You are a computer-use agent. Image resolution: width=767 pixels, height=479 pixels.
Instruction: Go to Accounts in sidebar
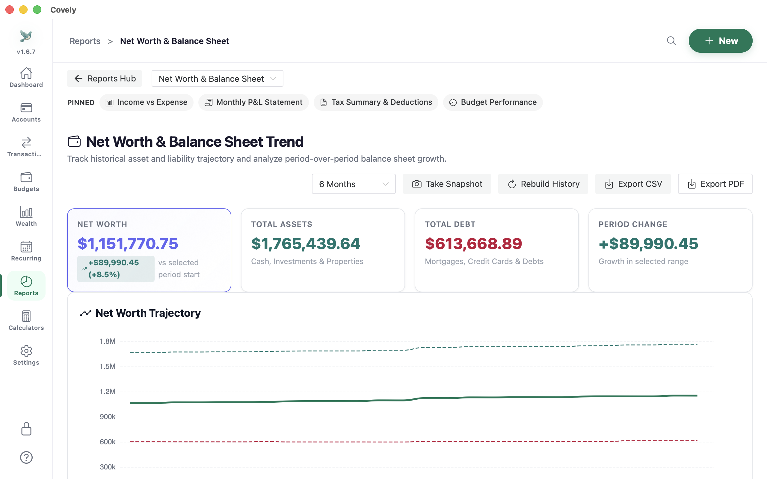(26, 113)
